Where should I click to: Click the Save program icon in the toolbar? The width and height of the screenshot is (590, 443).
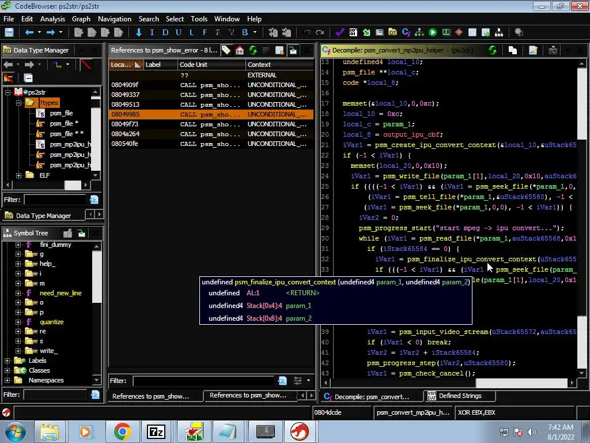(x=9, y=32)
